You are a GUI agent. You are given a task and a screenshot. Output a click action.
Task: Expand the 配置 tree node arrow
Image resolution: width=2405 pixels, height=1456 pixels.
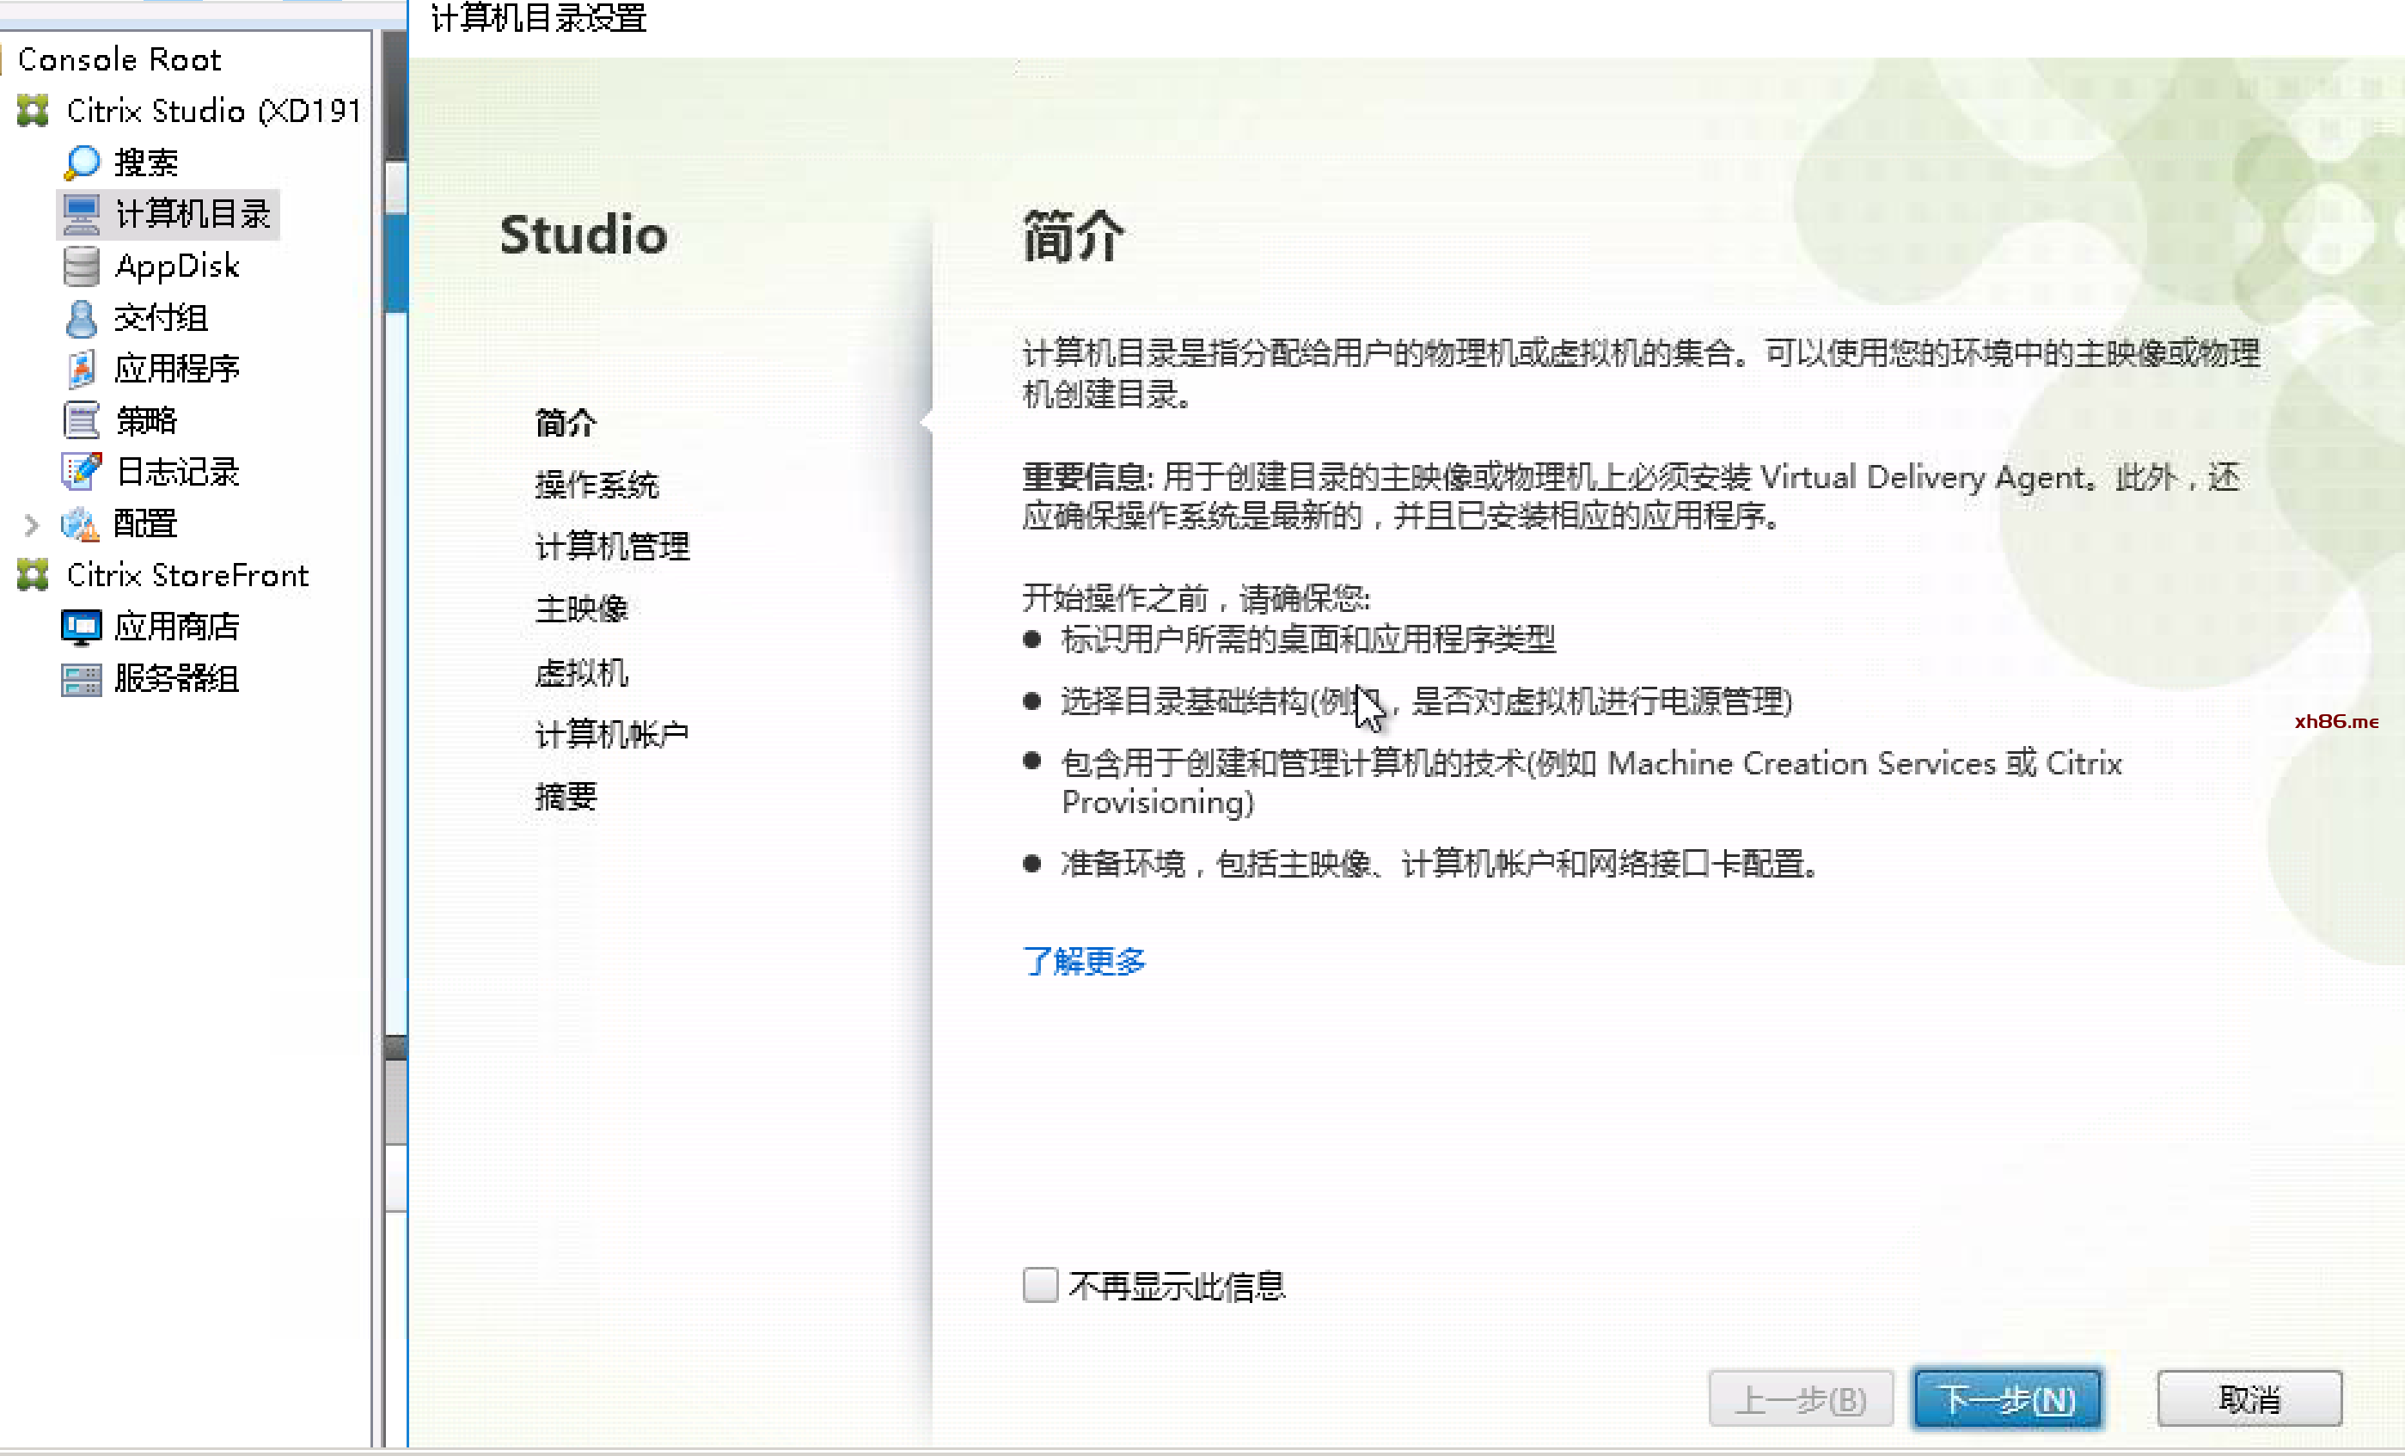[x=31, y=525]
